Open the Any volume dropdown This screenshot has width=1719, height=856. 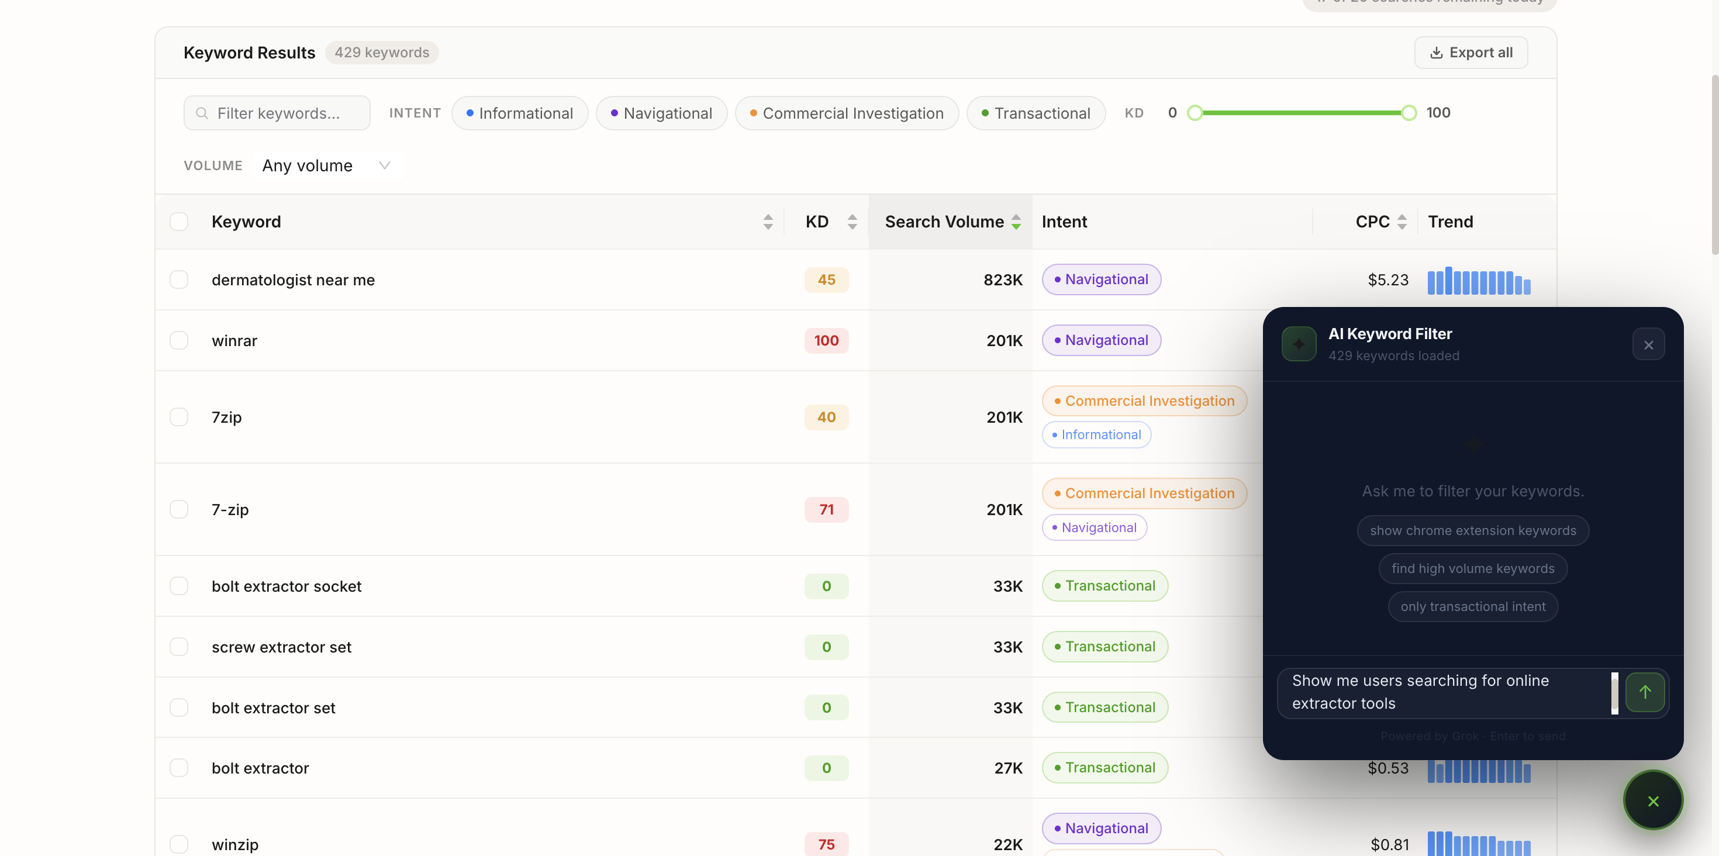pyautogui.click(x=326, y=165)
